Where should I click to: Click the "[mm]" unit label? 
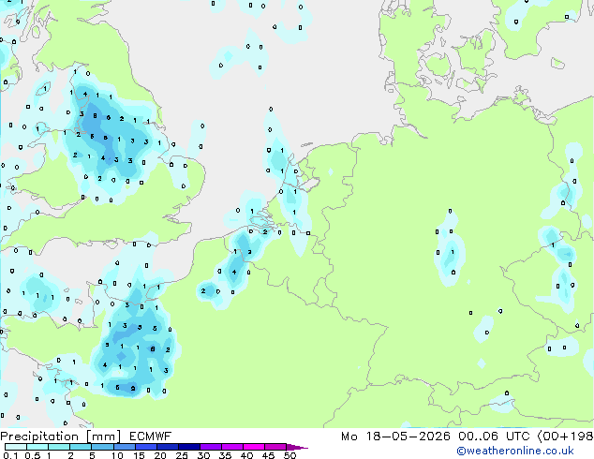[x=103, y=437]
